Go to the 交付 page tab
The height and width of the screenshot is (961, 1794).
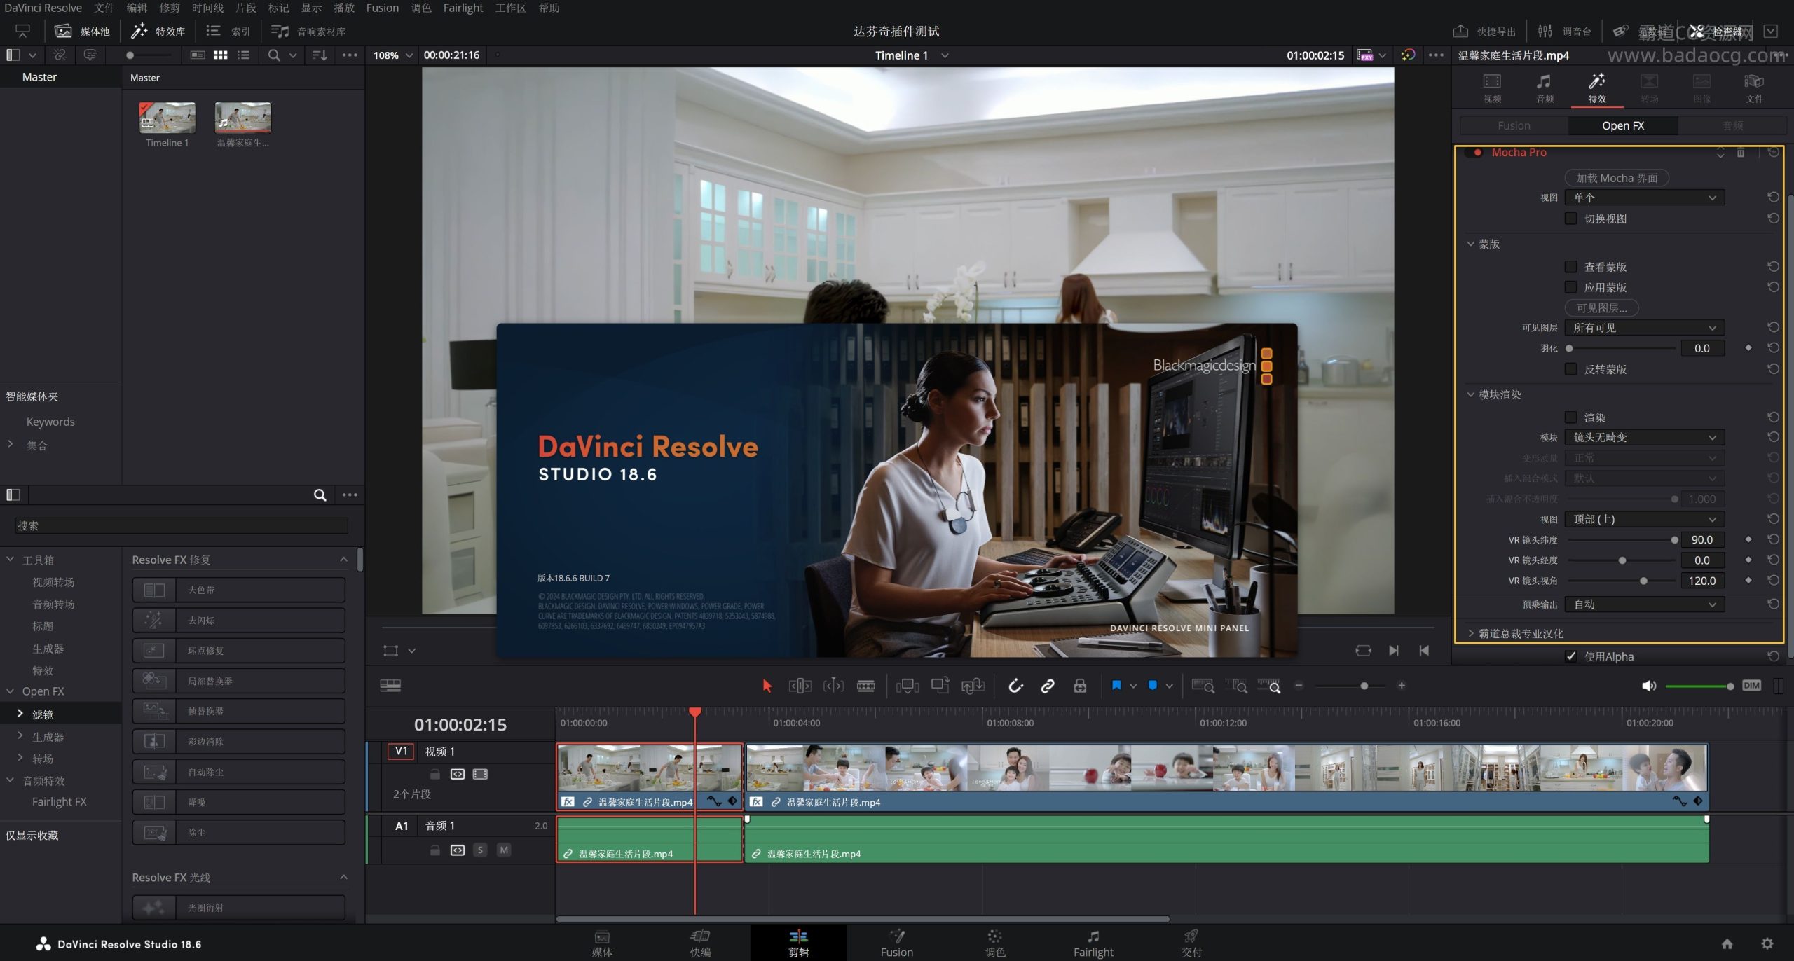[1191, 943]
